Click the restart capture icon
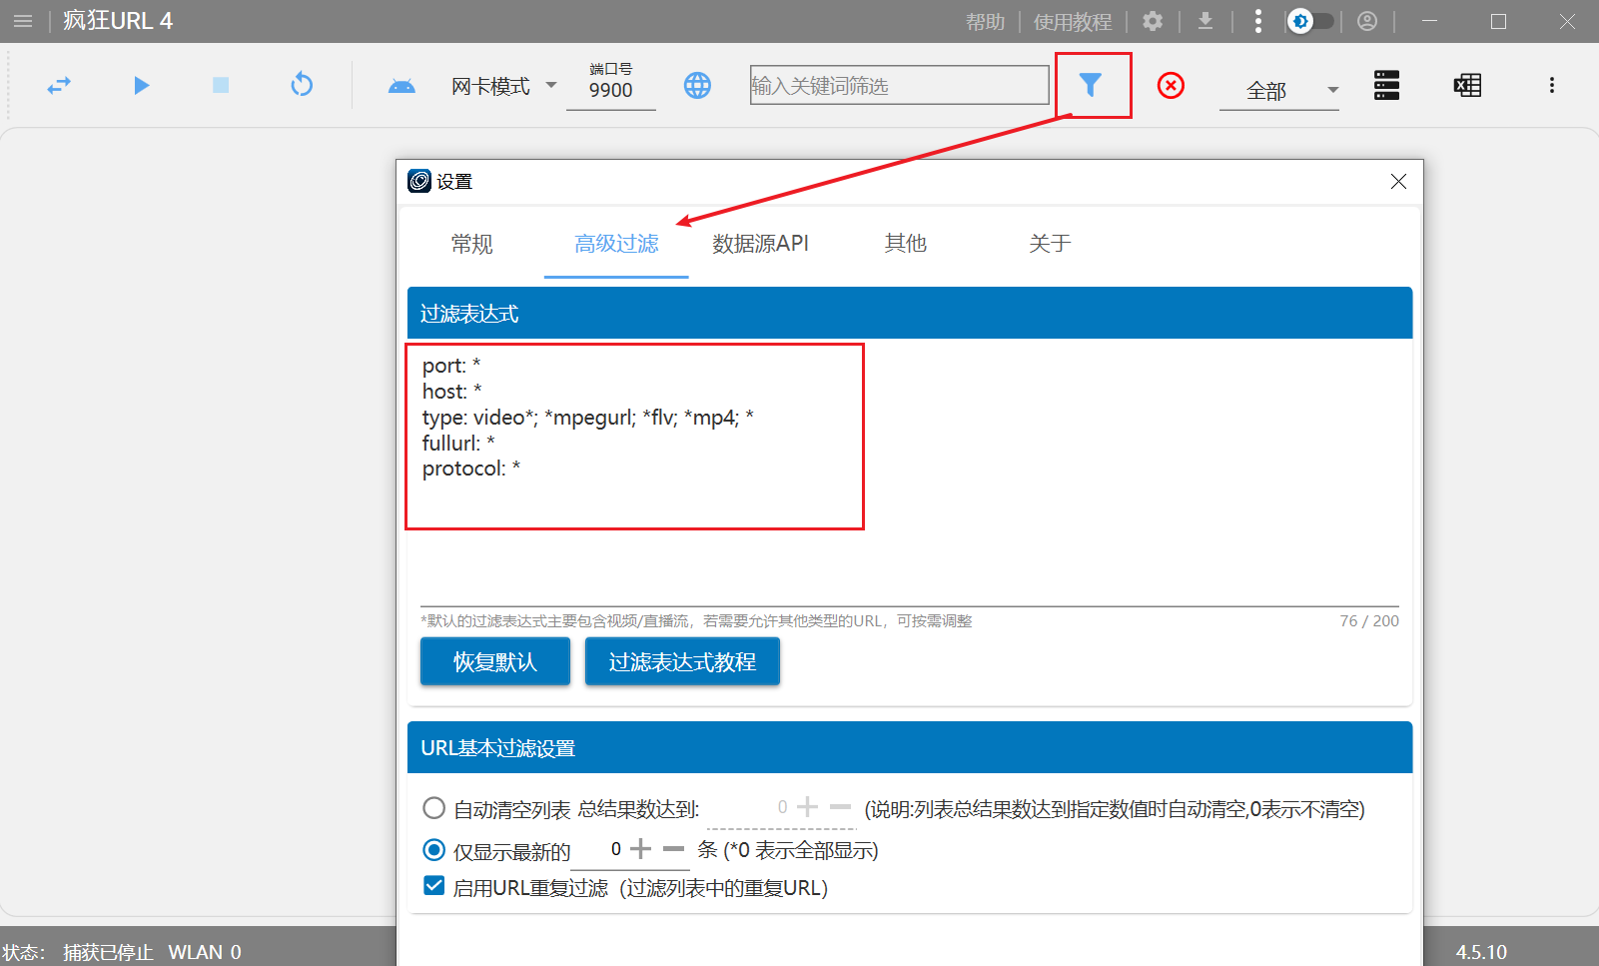 click(302, 85)
